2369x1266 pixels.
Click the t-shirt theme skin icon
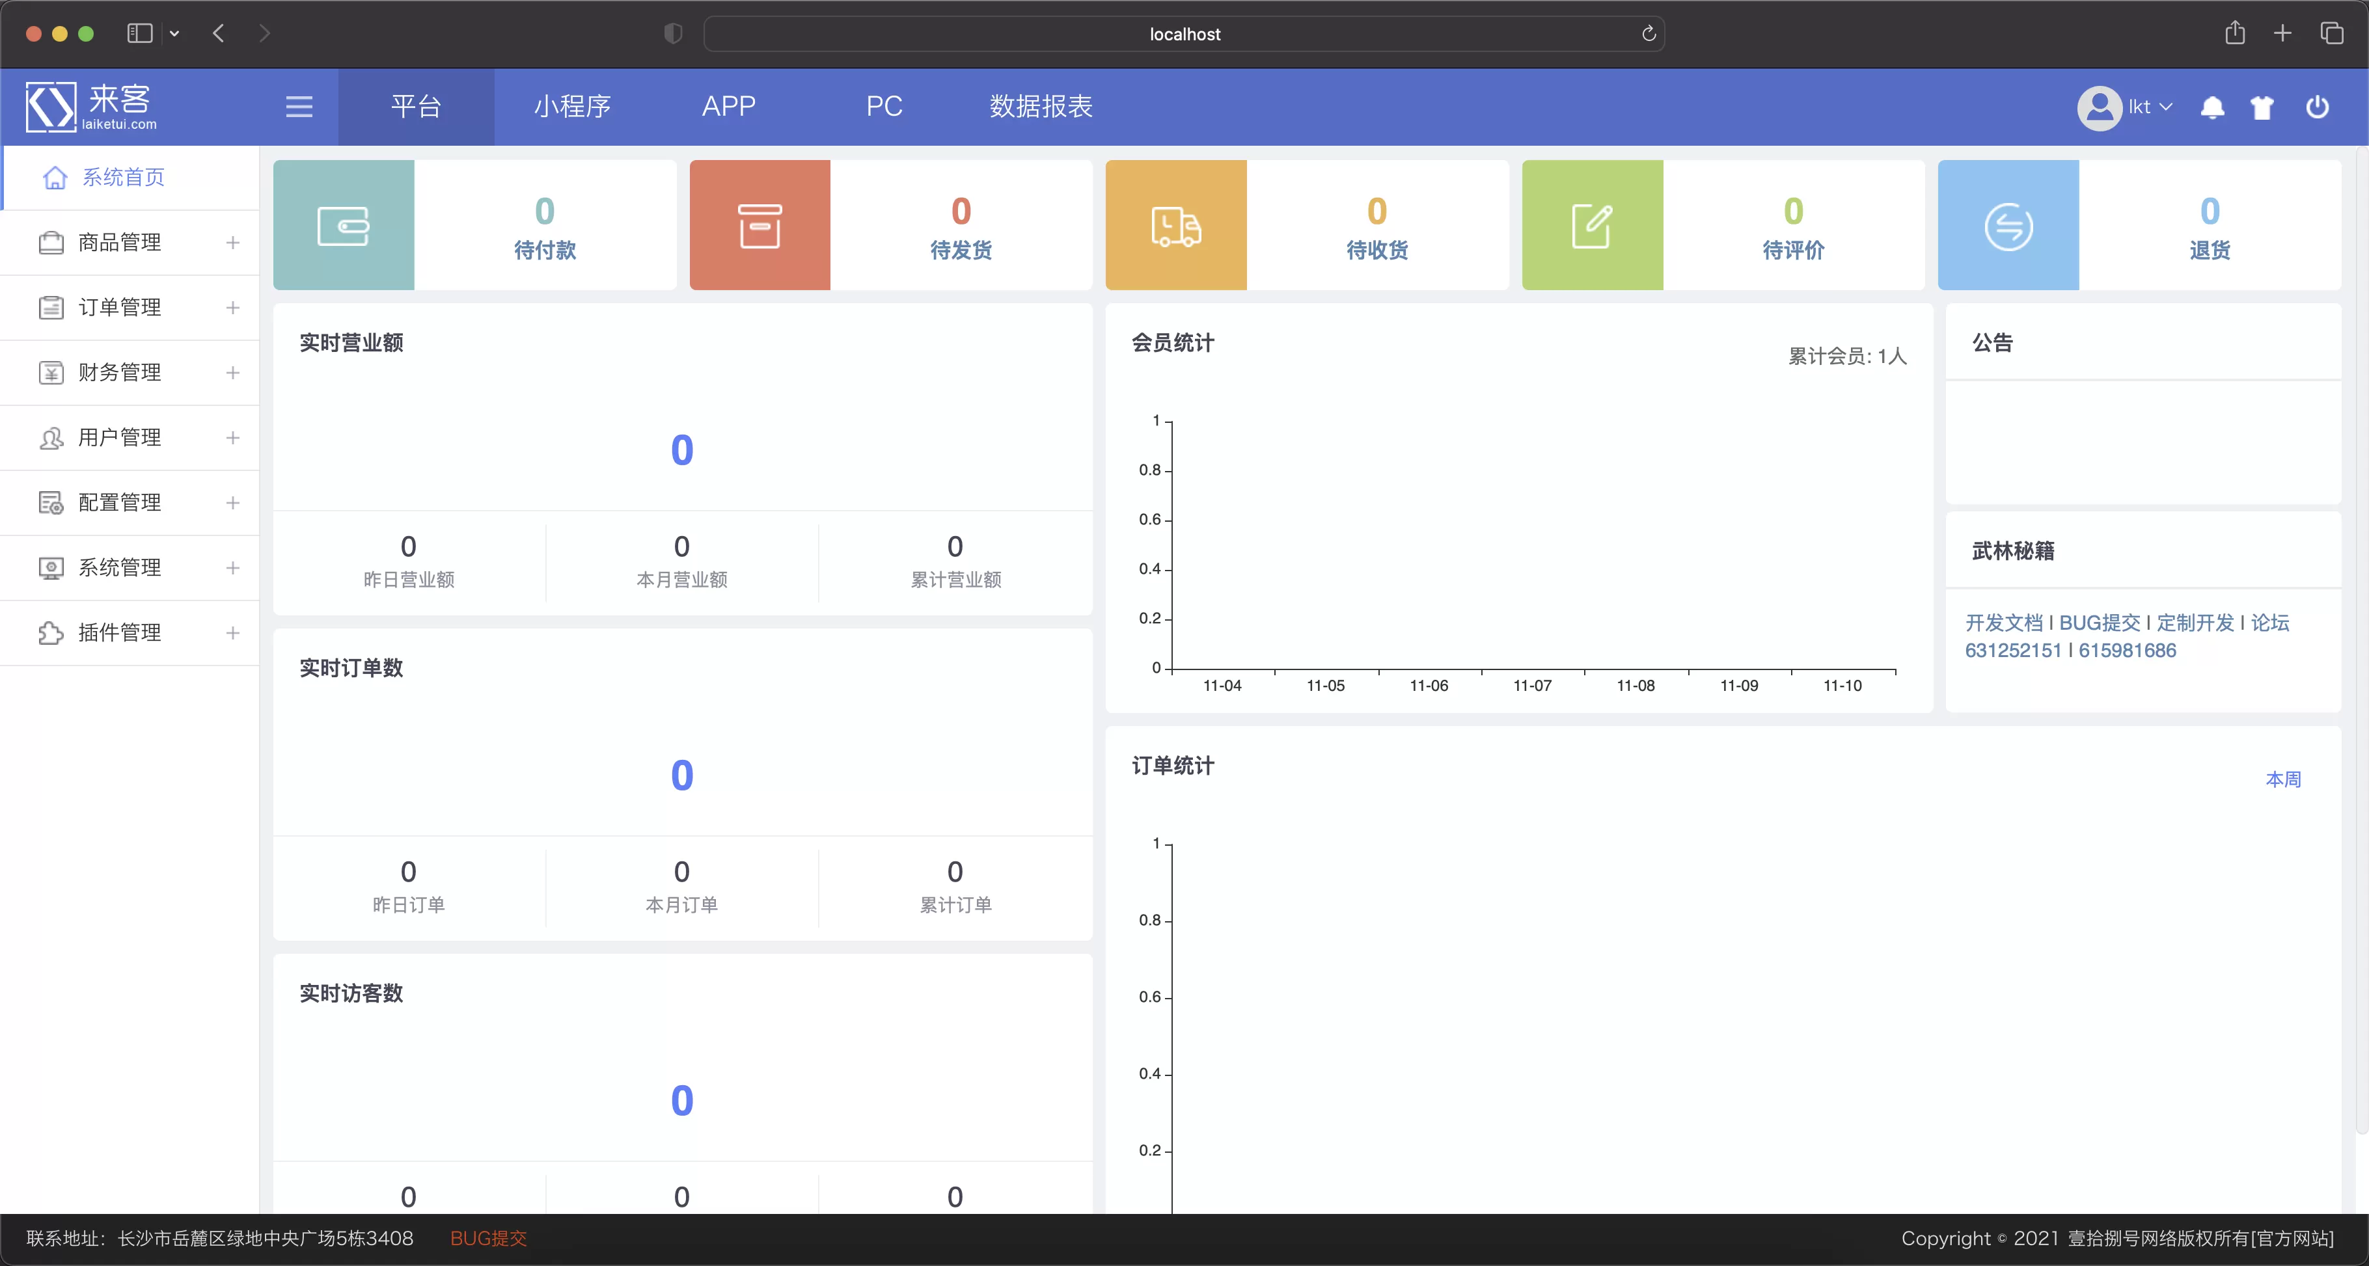coord(2262,107)
